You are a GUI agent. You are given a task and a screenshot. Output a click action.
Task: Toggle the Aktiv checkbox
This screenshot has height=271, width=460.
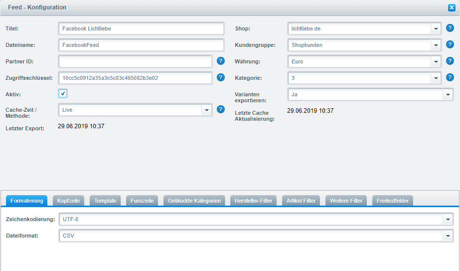pyautogui.click(x=63, y=93)
